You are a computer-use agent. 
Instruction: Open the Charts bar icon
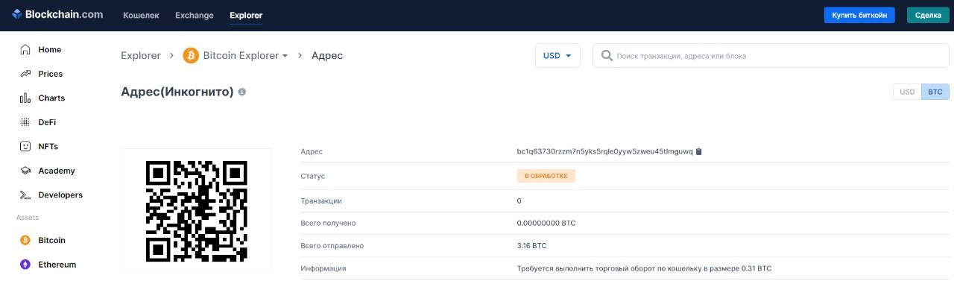pos(25,98)
